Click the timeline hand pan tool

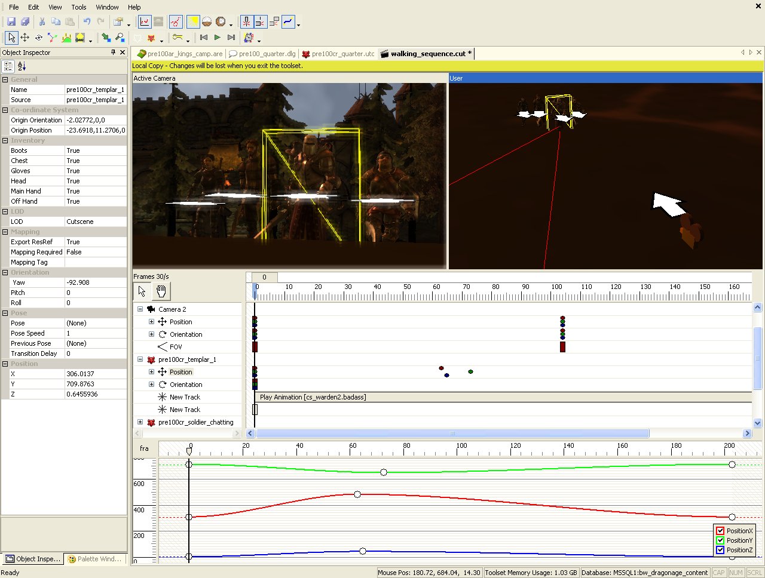pyautogui.click(x=161, y=291)
